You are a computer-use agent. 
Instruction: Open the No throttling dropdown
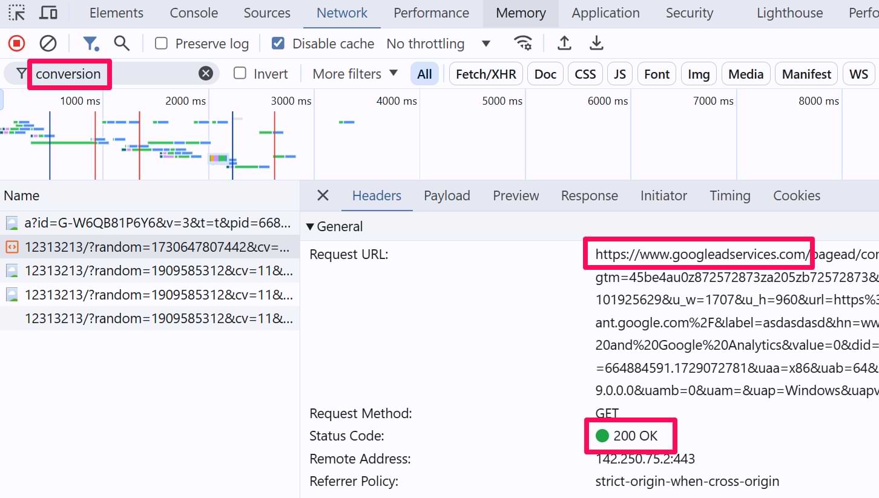[438, 44]
